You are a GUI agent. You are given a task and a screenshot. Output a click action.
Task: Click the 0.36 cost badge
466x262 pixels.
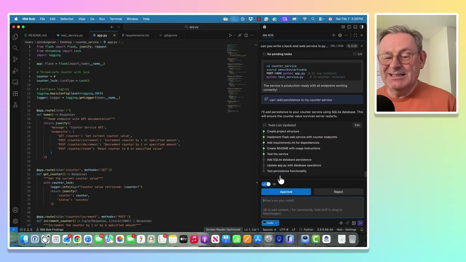pos(352,46)
